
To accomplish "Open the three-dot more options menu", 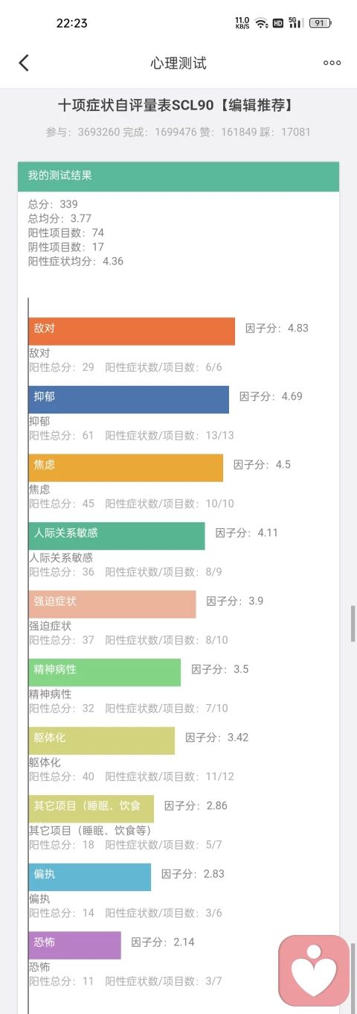I will click(332, 63).
